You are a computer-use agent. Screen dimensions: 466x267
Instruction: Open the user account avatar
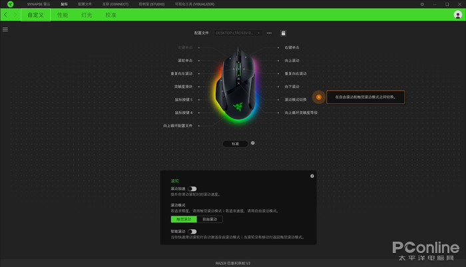[458, 15]
